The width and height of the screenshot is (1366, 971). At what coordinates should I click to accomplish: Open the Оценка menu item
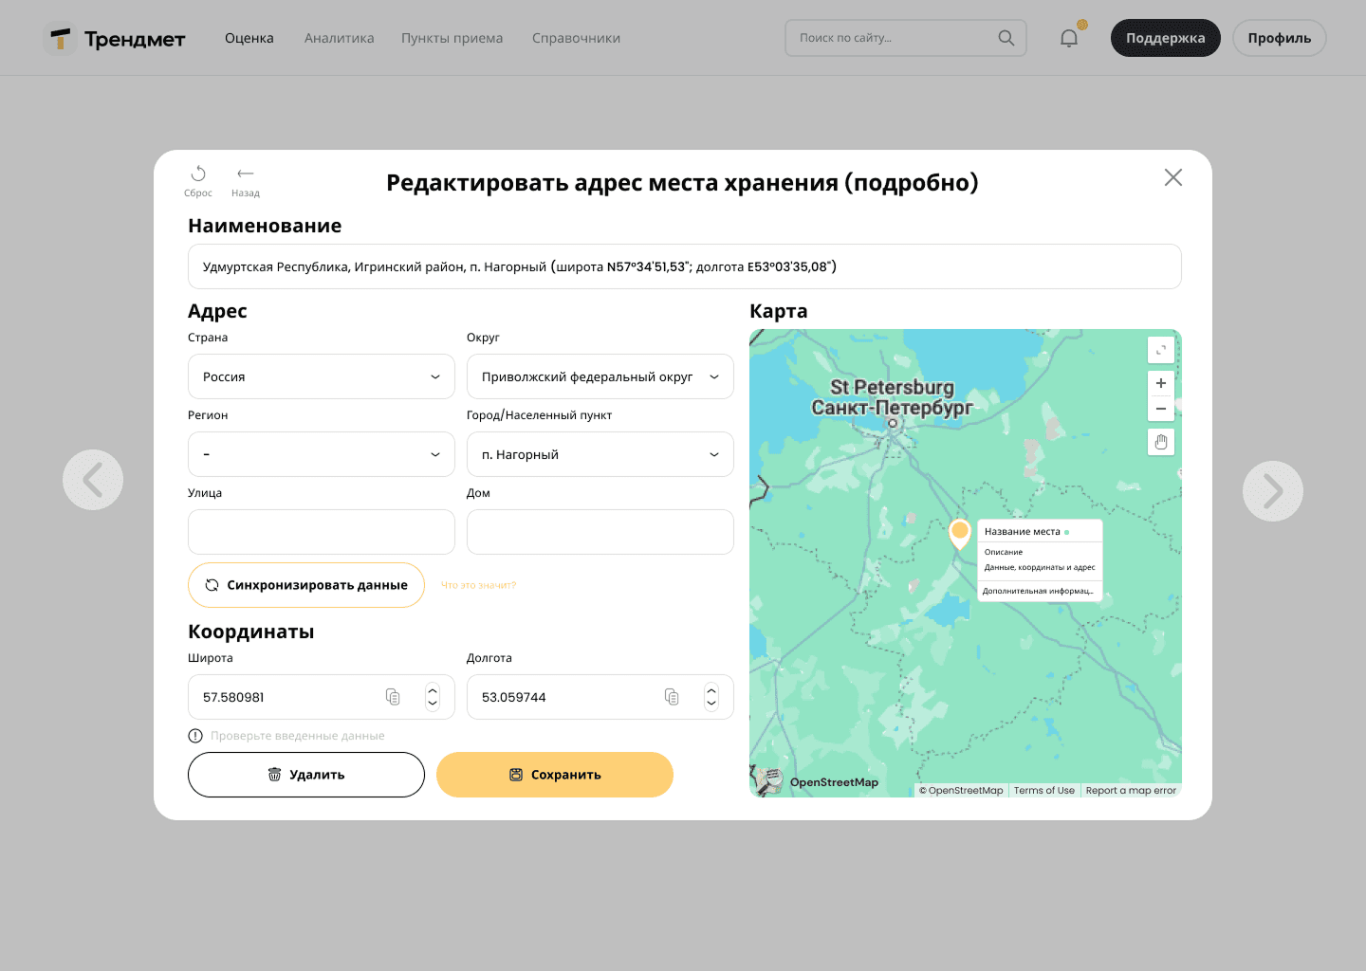(x=249, y=38)
